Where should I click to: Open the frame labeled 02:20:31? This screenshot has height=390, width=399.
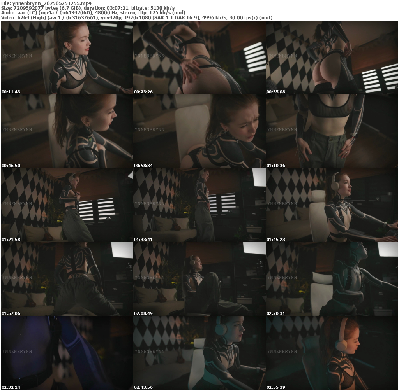click(x=332, y=279)
